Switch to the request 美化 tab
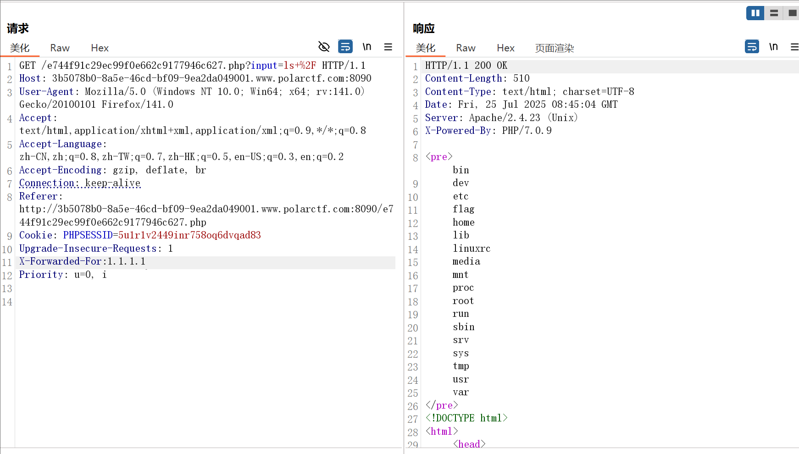 (x=20, y=48)
